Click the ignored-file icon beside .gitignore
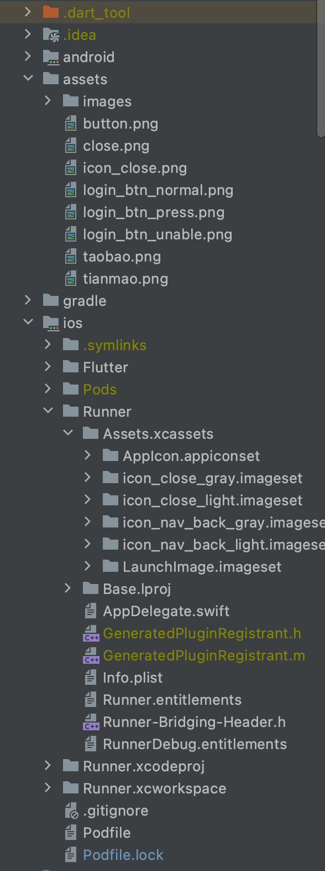The height and width of the screenshot is (871, 325). coord(71,810)
